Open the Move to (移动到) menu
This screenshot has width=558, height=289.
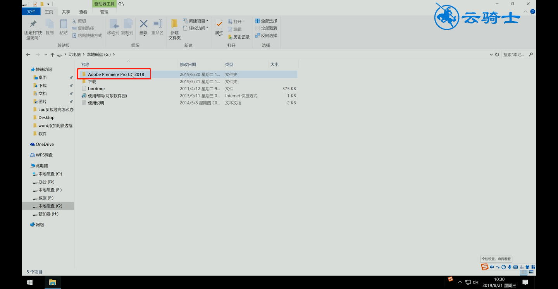coord(113,27)
